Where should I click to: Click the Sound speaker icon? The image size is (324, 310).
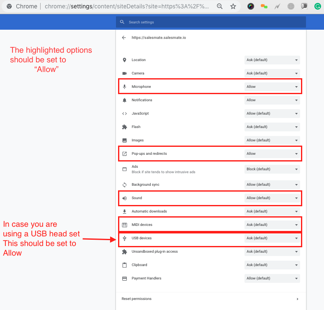[x=124, y=198]
